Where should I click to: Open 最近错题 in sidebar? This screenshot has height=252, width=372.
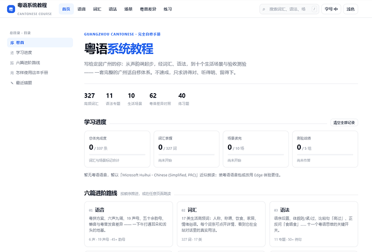click(x=40, y=83)
